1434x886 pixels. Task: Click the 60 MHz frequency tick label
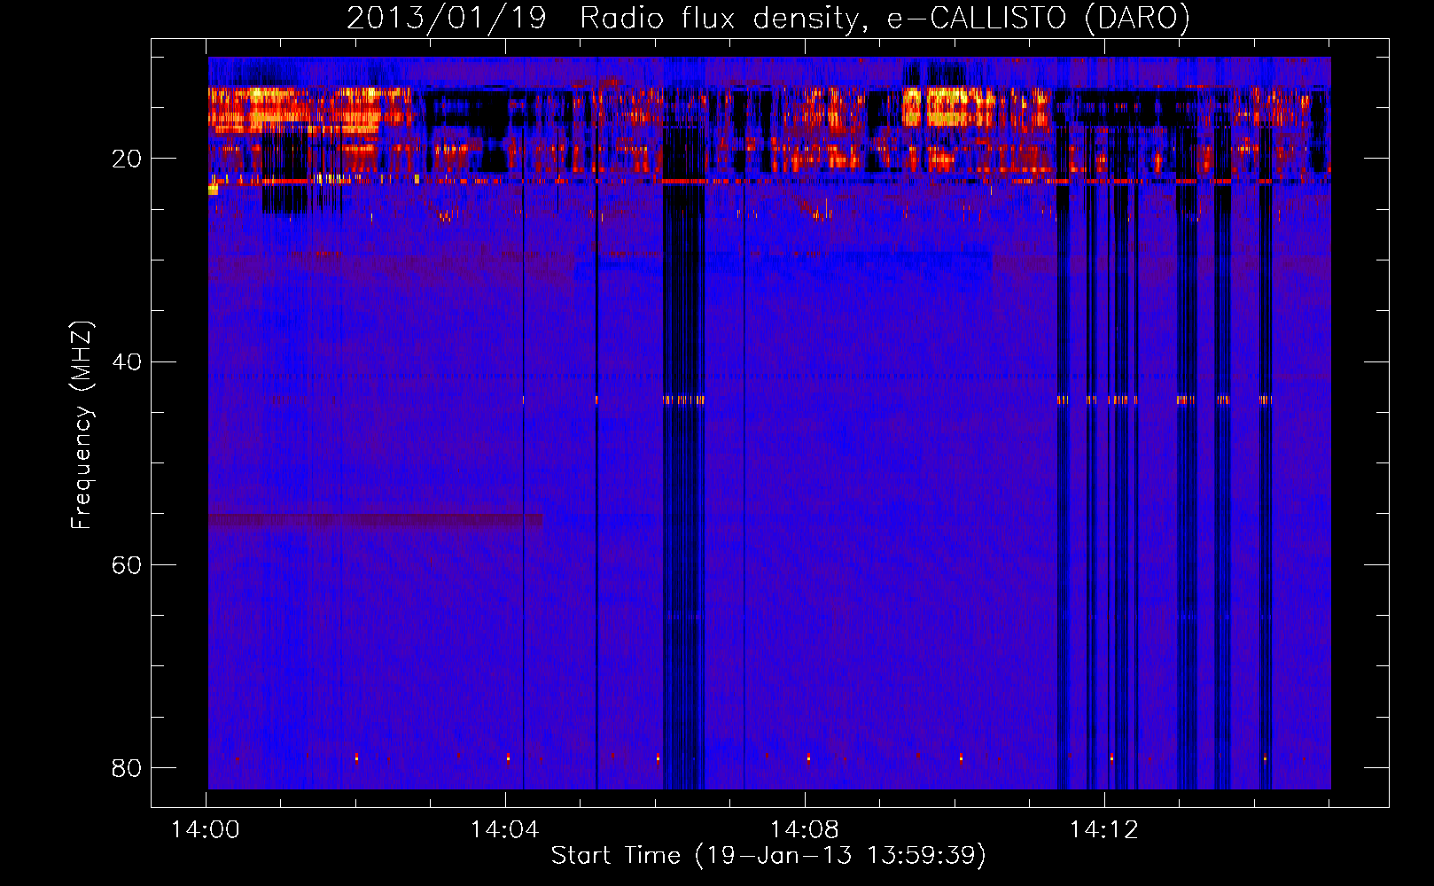127,565
